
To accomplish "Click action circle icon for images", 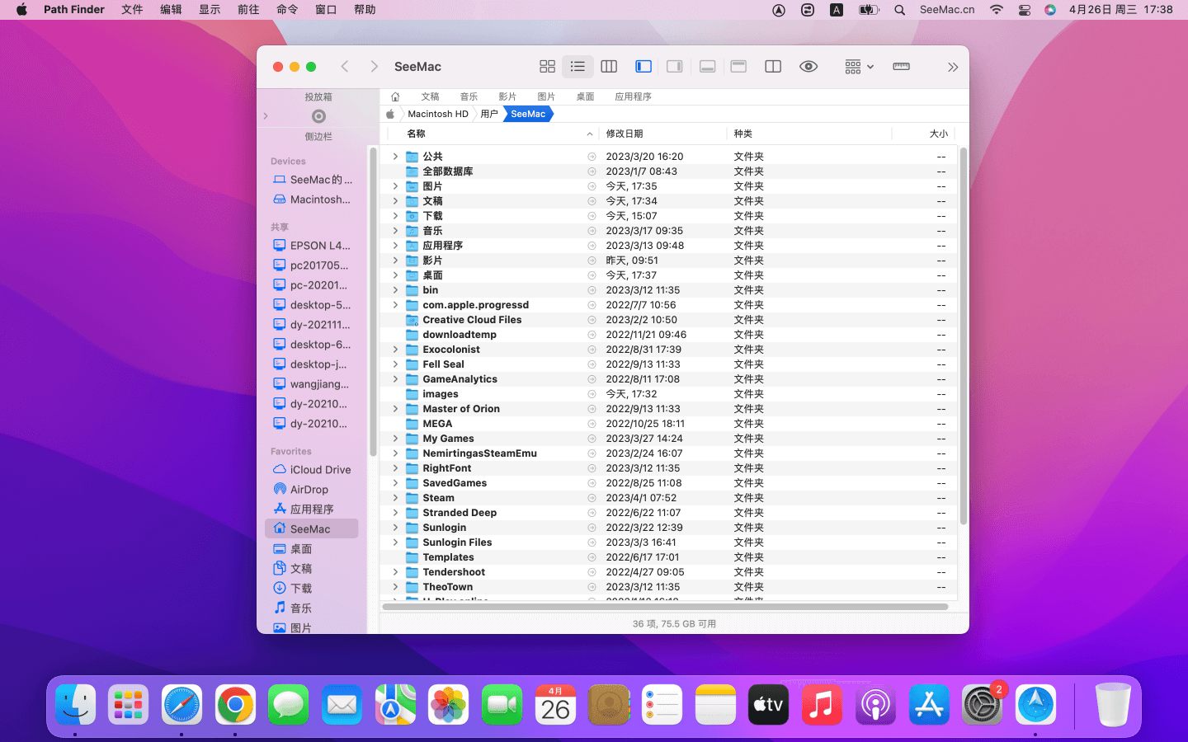I will (592, 394).
